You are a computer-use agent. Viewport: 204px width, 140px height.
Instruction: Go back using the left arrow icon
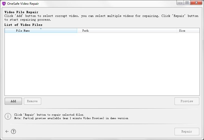[7, 132]
